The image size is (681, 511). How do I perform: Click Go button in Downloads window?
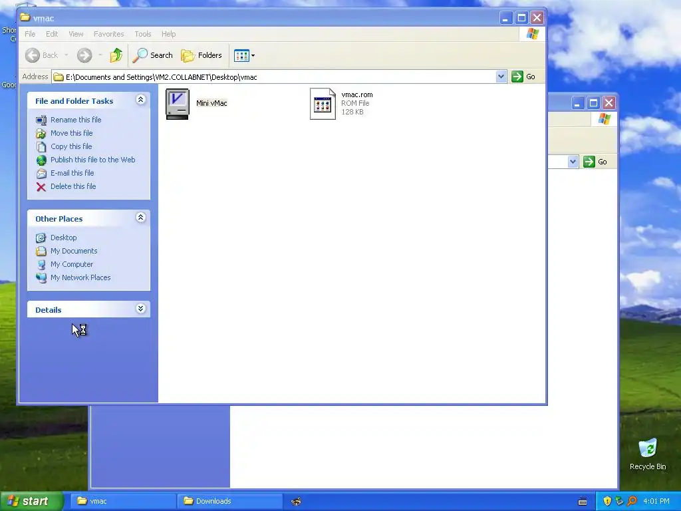(595, 162)
